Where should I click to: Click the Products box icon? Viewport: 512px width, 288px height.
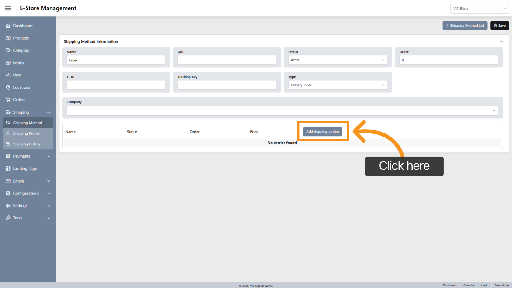(8, 38)
